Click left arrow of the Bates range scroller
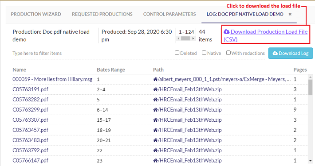315x166 pixels. (179, 39)
